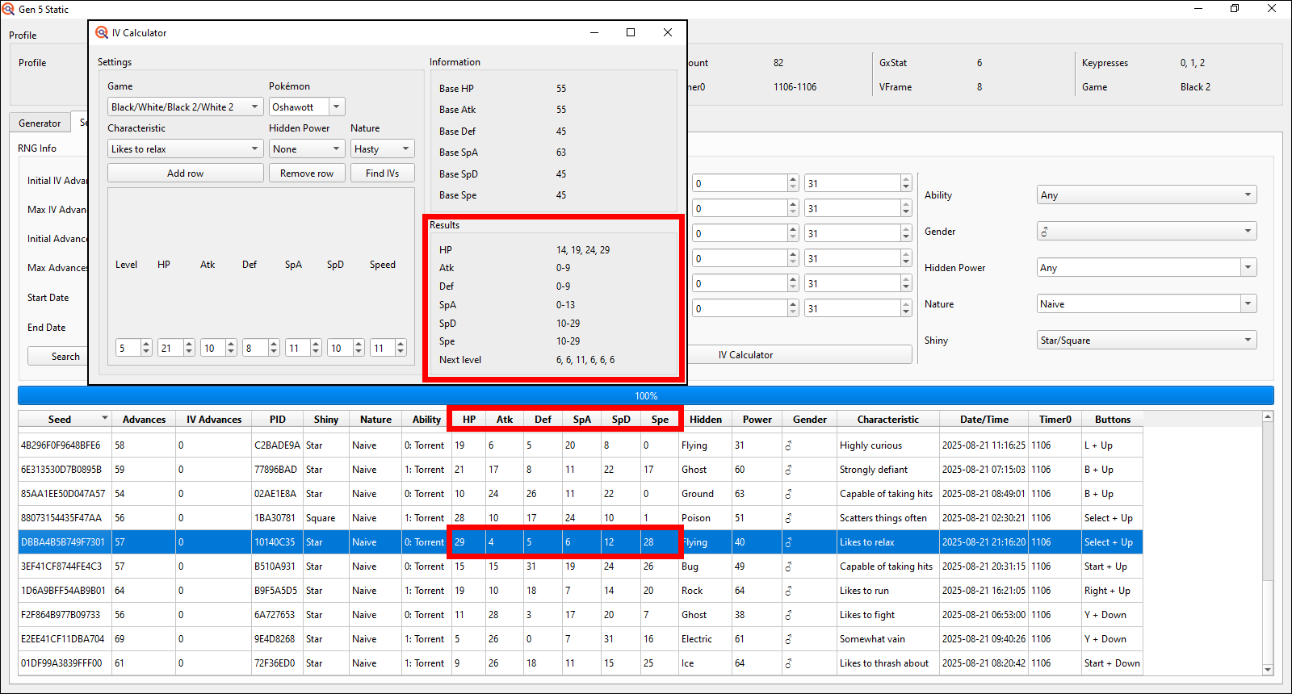Increment the Level spinbox up arrow
This screenshot has width=1292, height=694.
[146, 345]
